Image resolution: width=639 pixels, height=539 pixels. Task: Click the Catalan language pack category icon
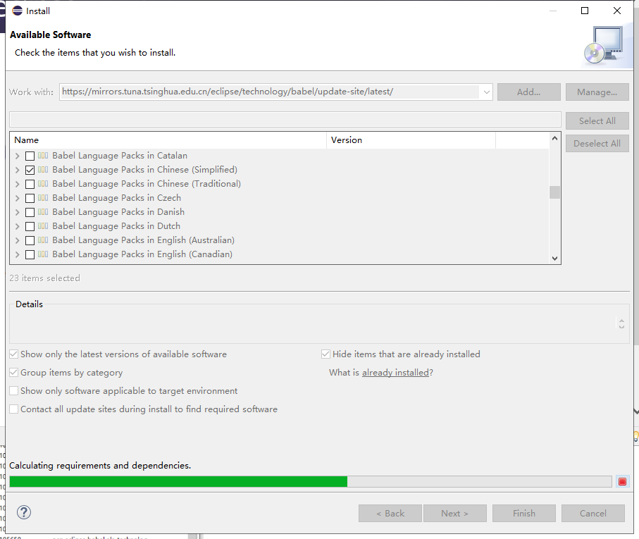[43, 155]
